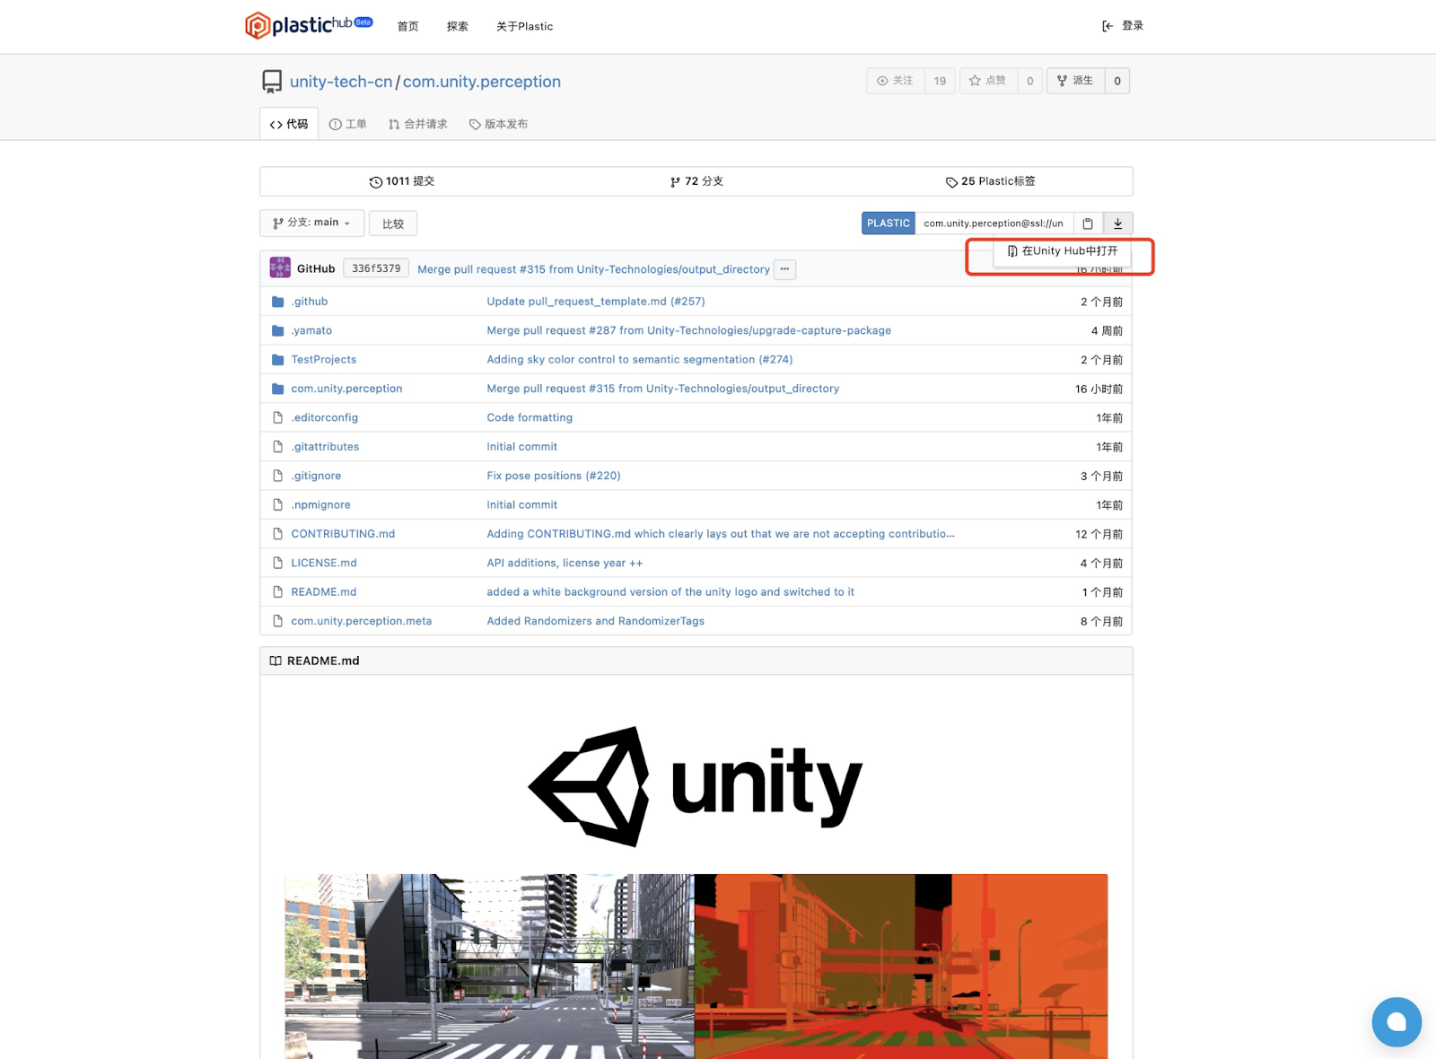Image resolution: width=1436 pixels, height=1059 pixels.
Task: Click the PlasticHub logo
Action: click(x=309, y=25)
